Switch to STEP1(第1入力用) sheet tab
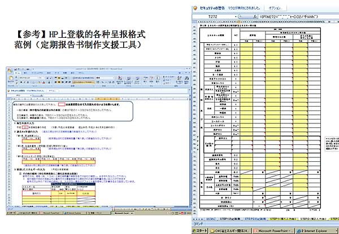Image resolution: width=339 pixels, height=234 pixels. pos(283,219)
